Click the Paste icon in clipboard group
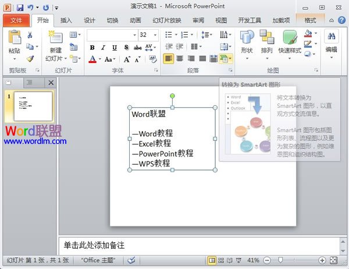Screen dimensions: 349x269 pyautogui.click(x=14, y=37)
